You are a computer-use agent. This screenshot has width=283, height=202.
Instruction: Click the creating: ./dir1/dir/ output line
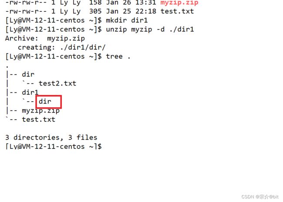[x=61, y=48]
